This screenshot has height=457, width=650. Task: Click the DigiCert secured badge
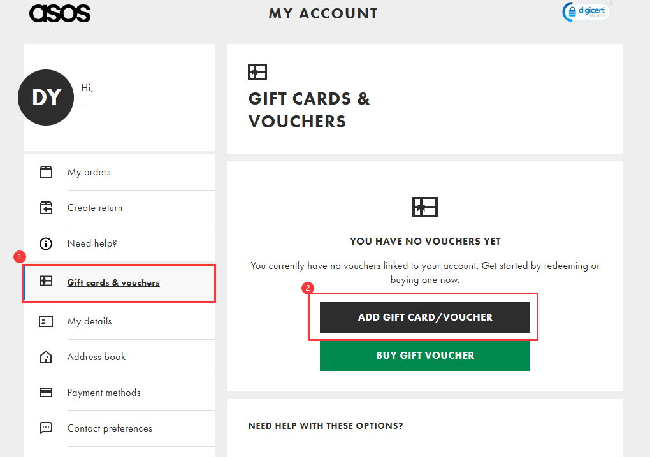coord(586,11)
